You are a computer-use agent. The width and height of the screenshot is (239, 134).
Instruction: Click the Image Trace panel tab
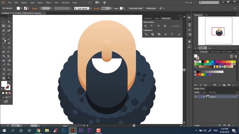click(199, 89)
